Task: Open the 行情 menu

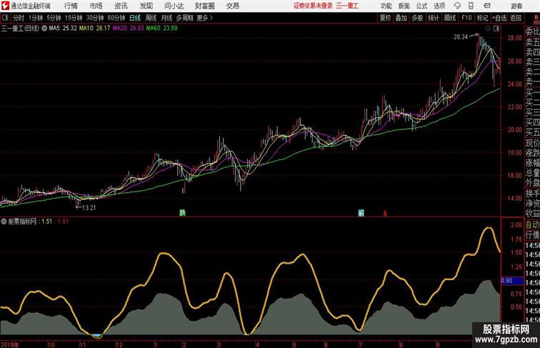Action: [x=71, y=6]
